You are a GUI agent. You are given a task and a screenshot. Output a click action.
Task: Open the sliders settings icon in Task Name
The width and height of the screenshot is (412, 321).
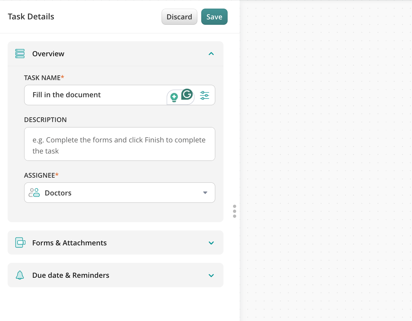(x=204, y=95)
